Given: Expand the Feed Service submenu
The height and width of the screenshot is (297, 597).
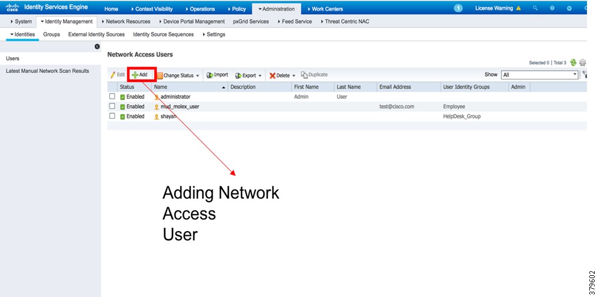Looking at the screenshot, I should pos(295,22).
